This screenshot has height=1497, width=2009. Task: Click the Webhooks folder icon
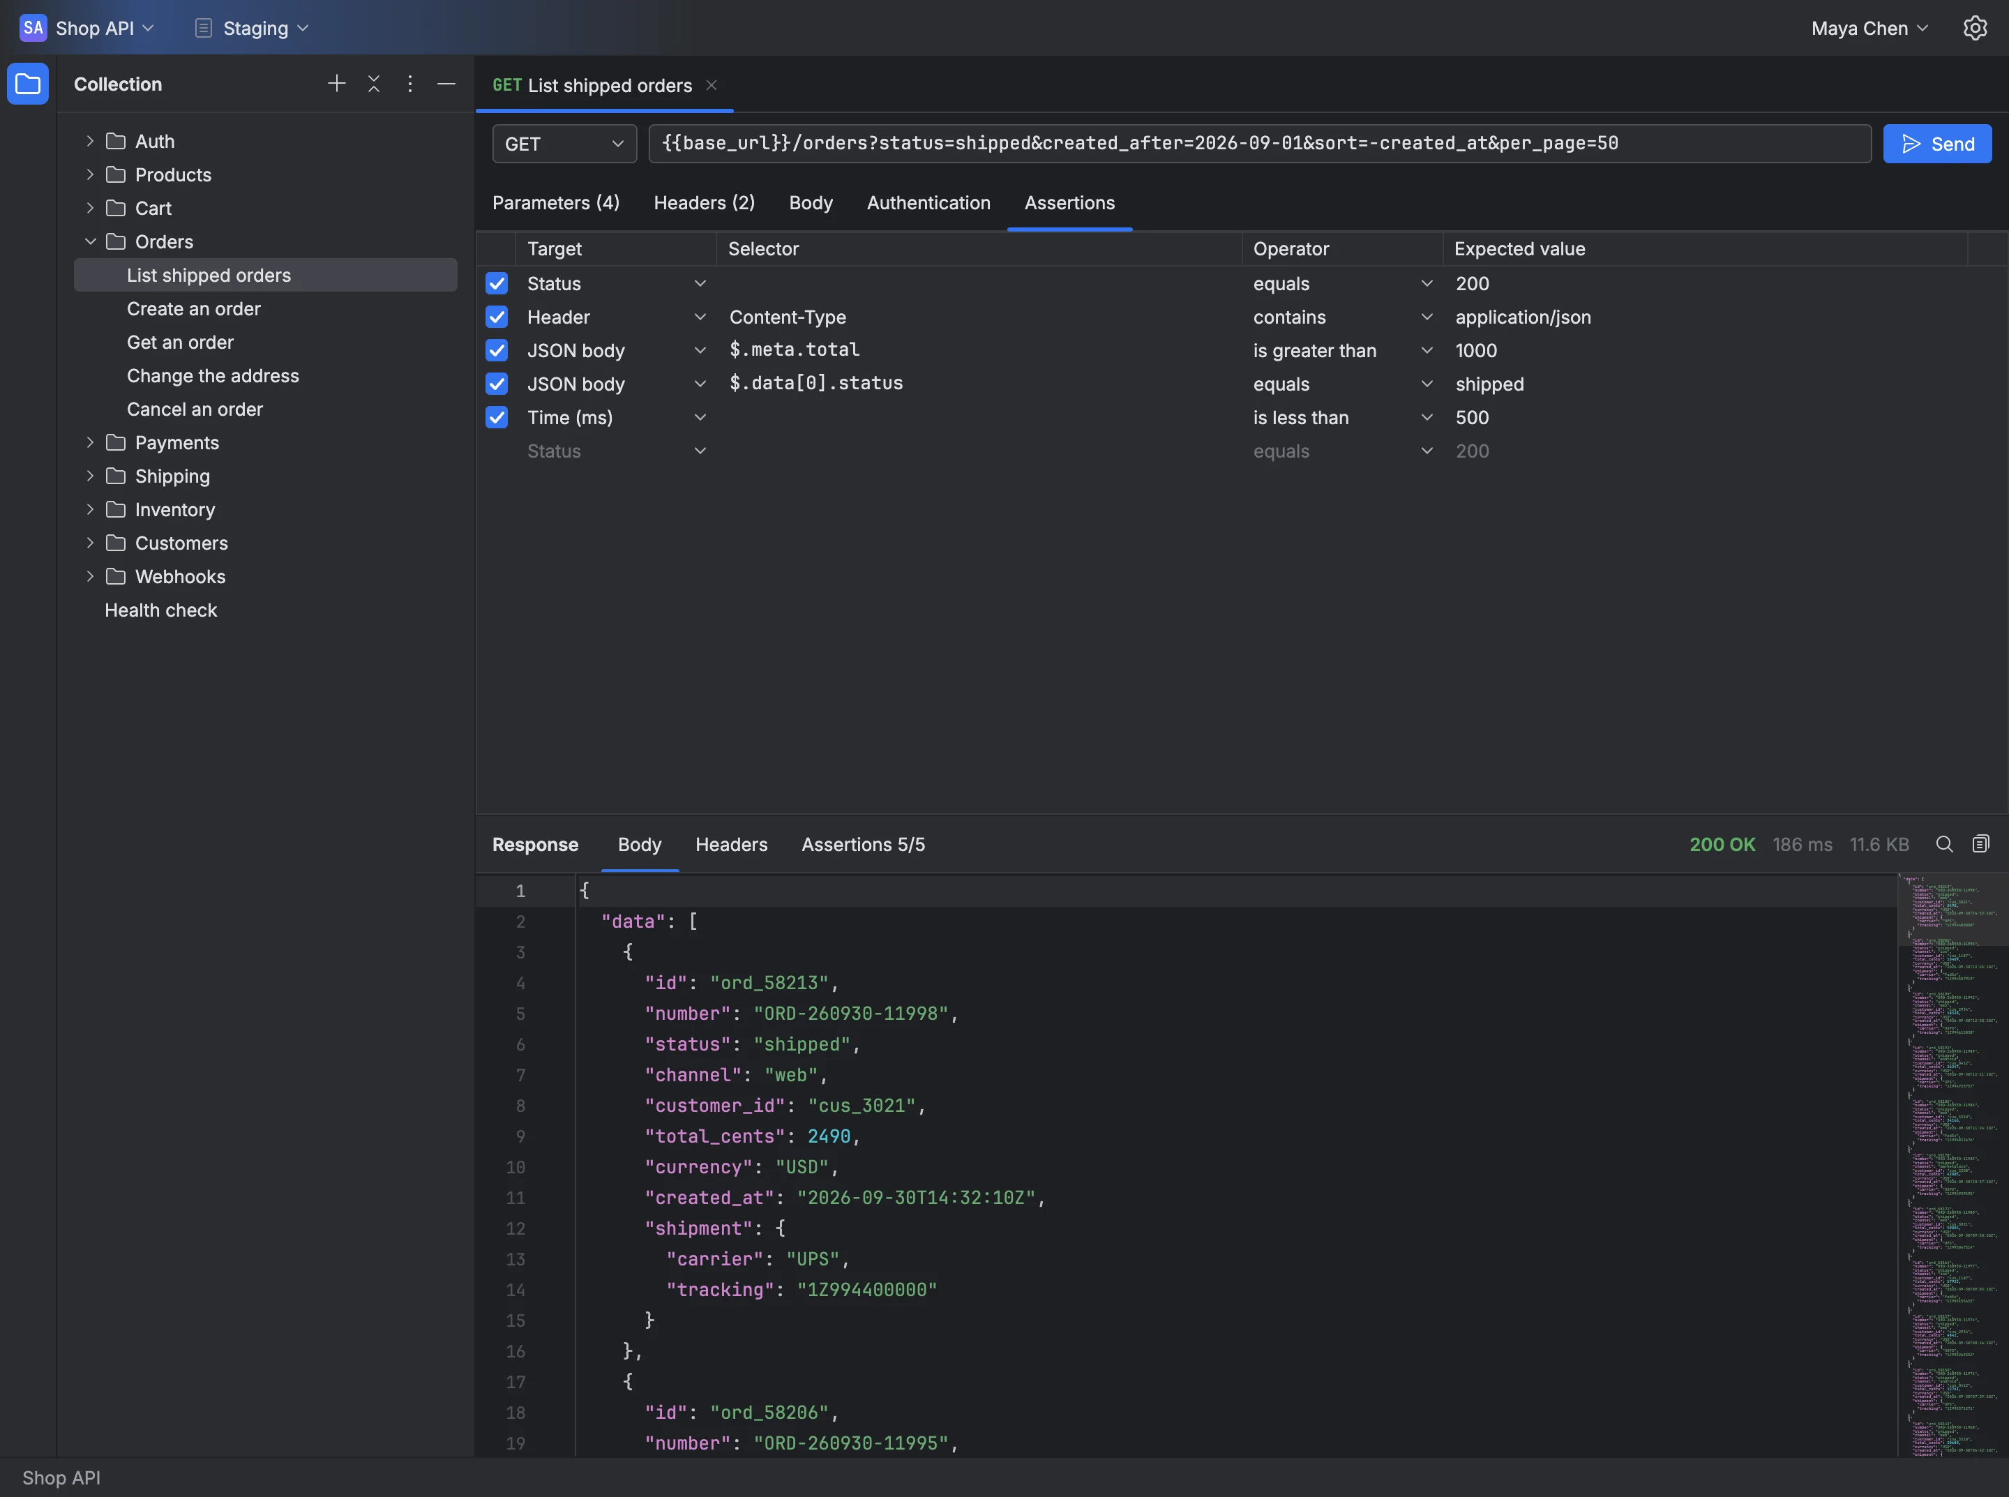(116, 577)
